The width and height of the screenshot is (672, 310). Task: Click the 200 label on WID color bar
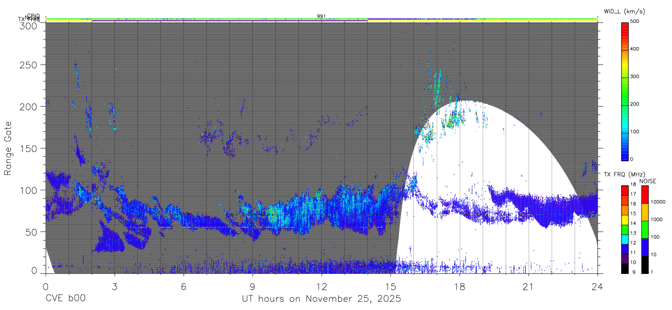(635, 104)
